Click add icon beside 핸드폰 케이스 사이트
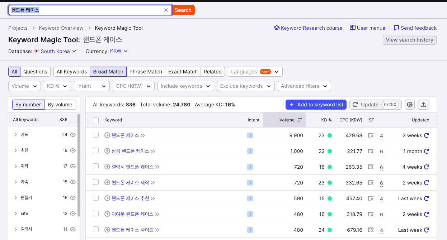Screen dimensions: 447x240 [107, 230]
